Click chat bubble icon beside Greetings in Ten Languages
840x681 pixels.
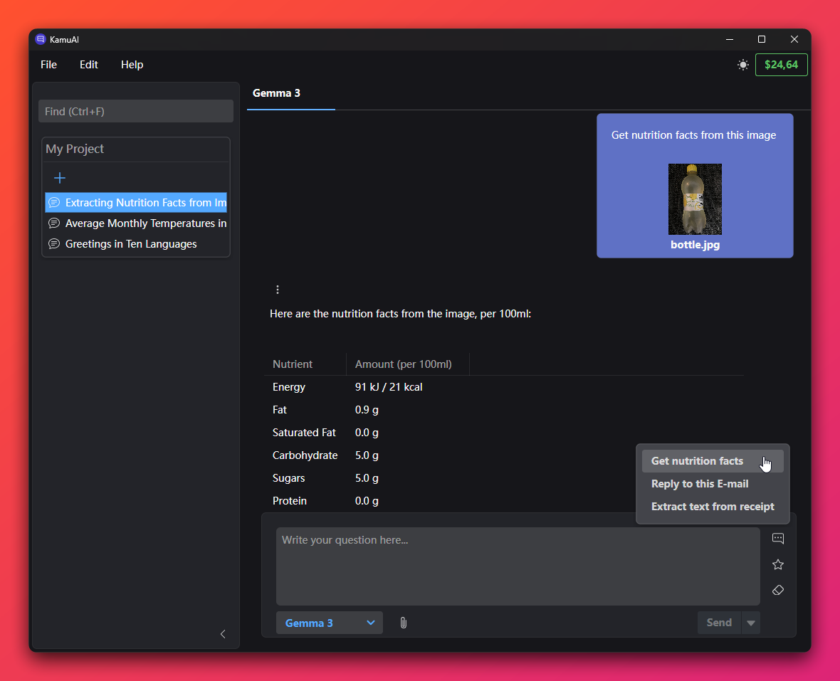54,244
